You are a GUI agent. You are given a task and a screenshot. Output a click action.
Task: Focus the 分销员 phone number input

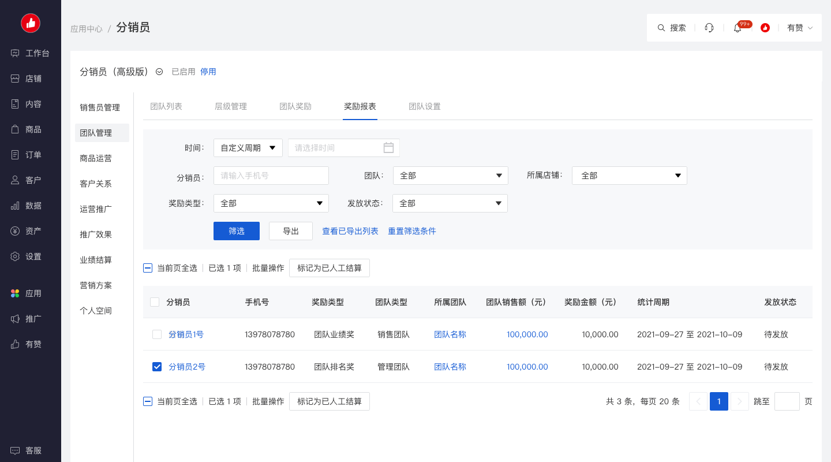271,176
